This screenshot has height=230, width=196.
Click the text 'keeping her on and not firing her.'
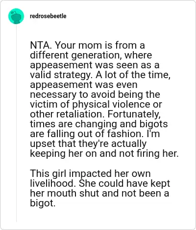coord(104,154)
